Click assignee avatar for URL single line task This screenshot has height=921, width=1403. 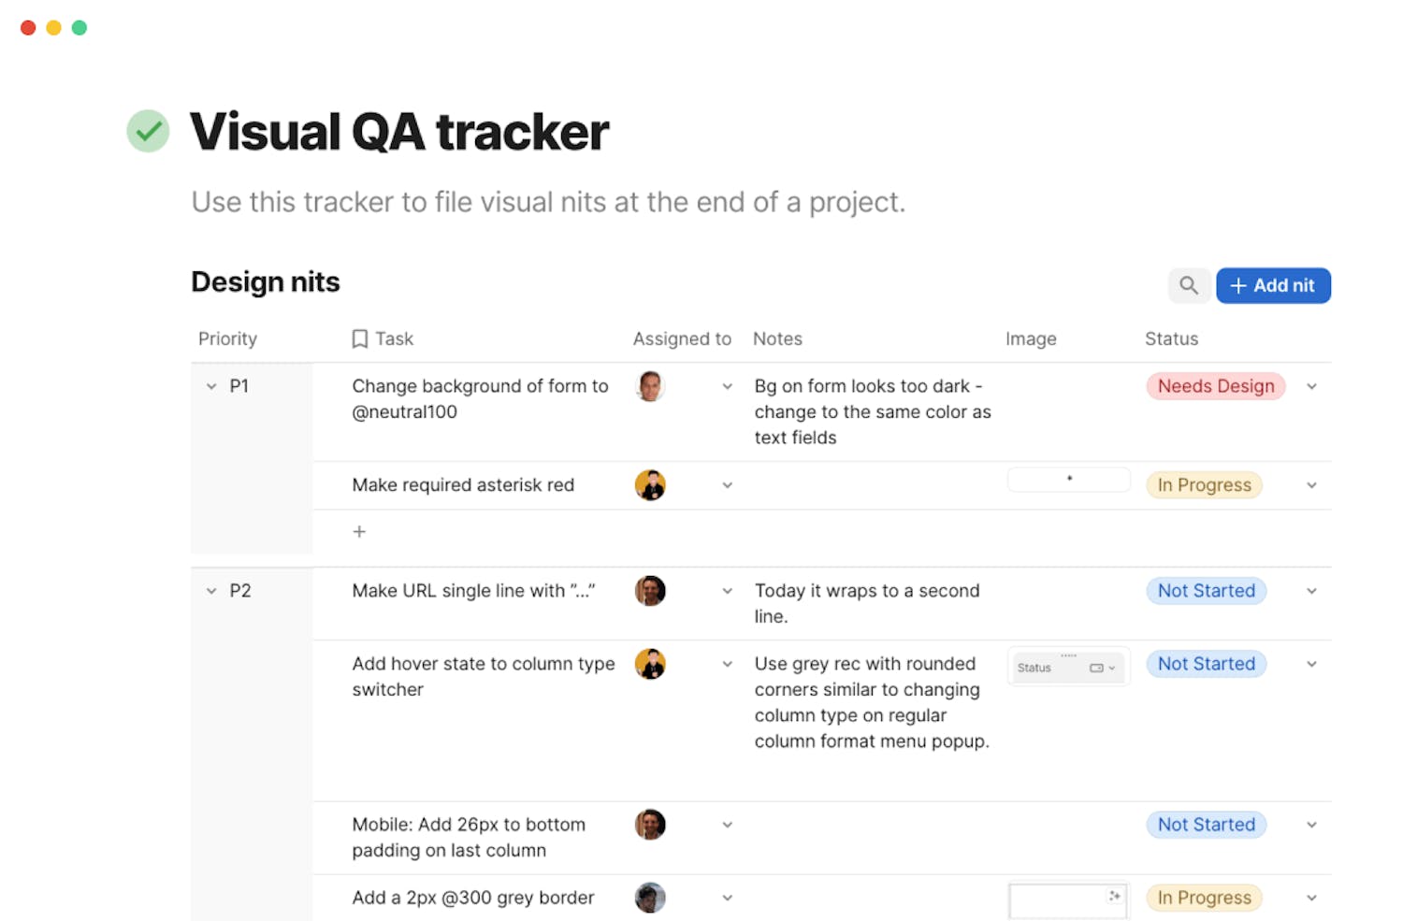(x=650, y=591)
